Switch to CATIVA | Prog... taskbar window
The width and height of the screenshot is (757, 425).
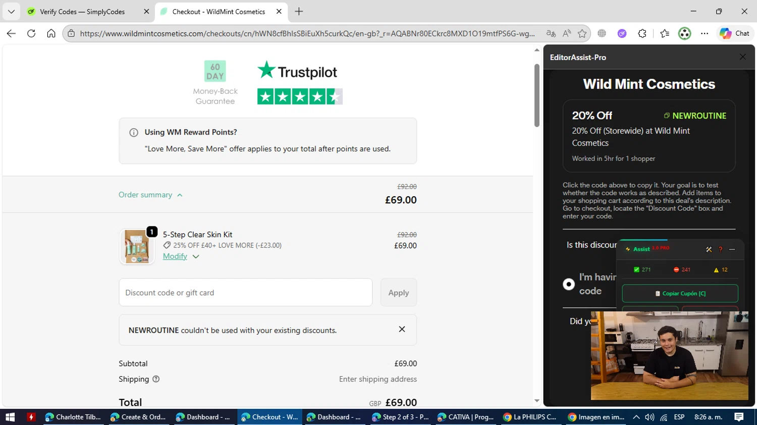click(465, 417)
